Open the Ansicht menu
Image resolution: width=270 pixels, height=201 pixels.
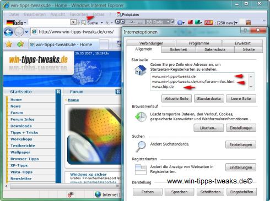point(57,14)
